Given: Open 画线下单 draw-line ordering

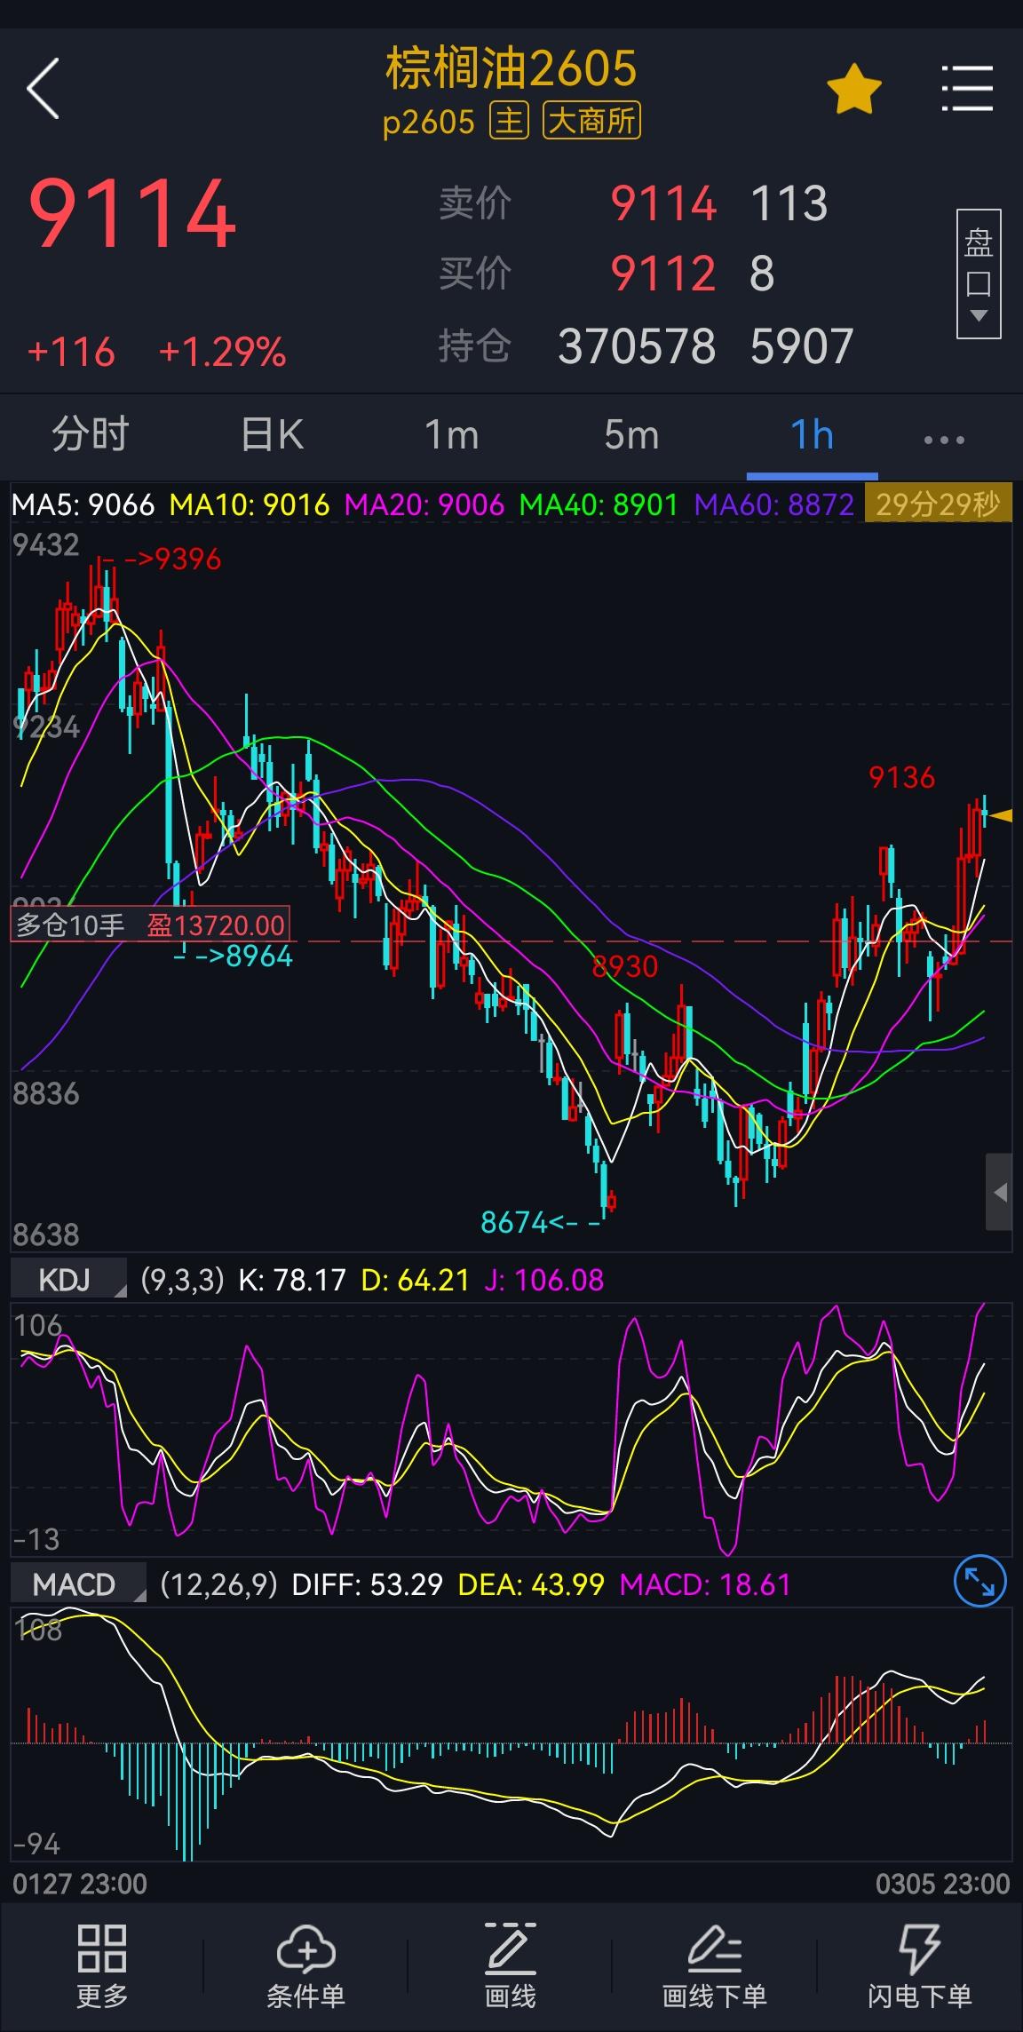Looking at the screenshot, I should point(714,1965).
